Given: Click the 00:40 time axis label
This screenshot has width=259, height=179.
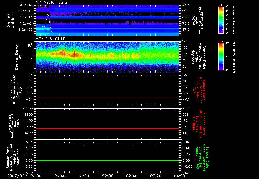Looking at the screenshot, I should tap(60, 176).
